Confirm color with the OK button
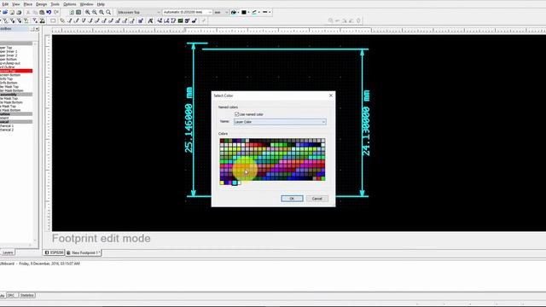 tap(292, 199)
